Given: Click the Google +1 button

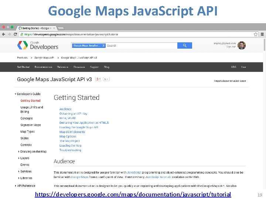Looking at the screenshot, I should click(x=99, y=79).
